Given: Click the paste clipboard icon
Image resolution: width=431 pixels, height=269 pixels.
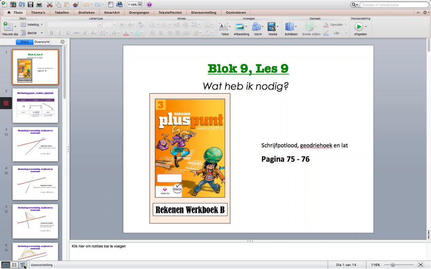Looking at the screenshot, I should 67,5.
